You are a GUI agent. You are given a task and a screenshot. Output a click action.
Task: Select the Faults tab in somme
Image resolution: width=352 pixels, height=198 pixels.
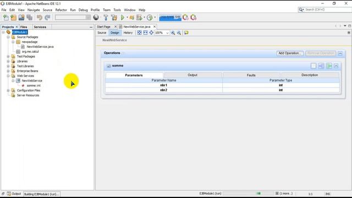click(x=251, y=75)
